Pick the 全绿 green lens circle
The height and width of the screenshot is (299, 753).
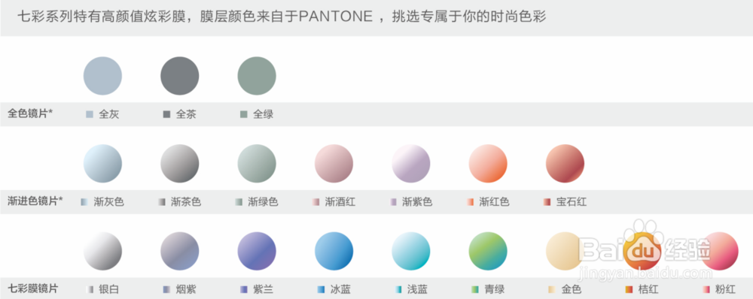[x=257, y=76]
